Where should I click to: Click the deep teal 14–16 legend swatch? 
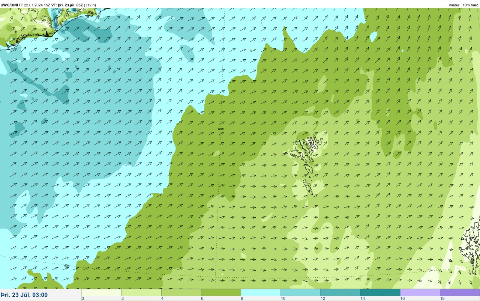[380, 292]
